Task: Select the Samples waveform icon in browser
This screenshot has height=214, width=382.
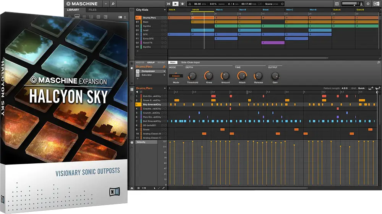Action: (105, 17)
